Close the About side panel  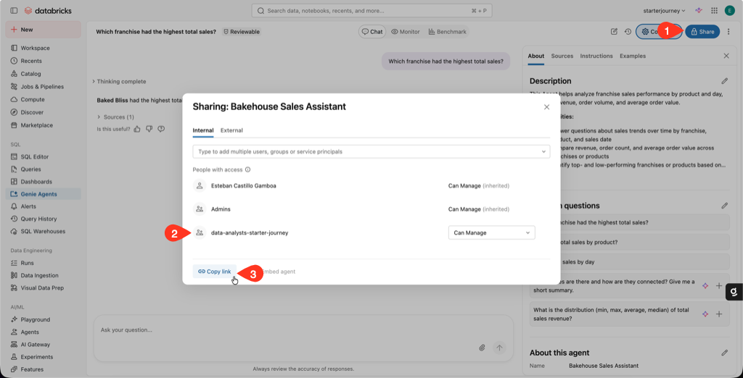(726, 56)
